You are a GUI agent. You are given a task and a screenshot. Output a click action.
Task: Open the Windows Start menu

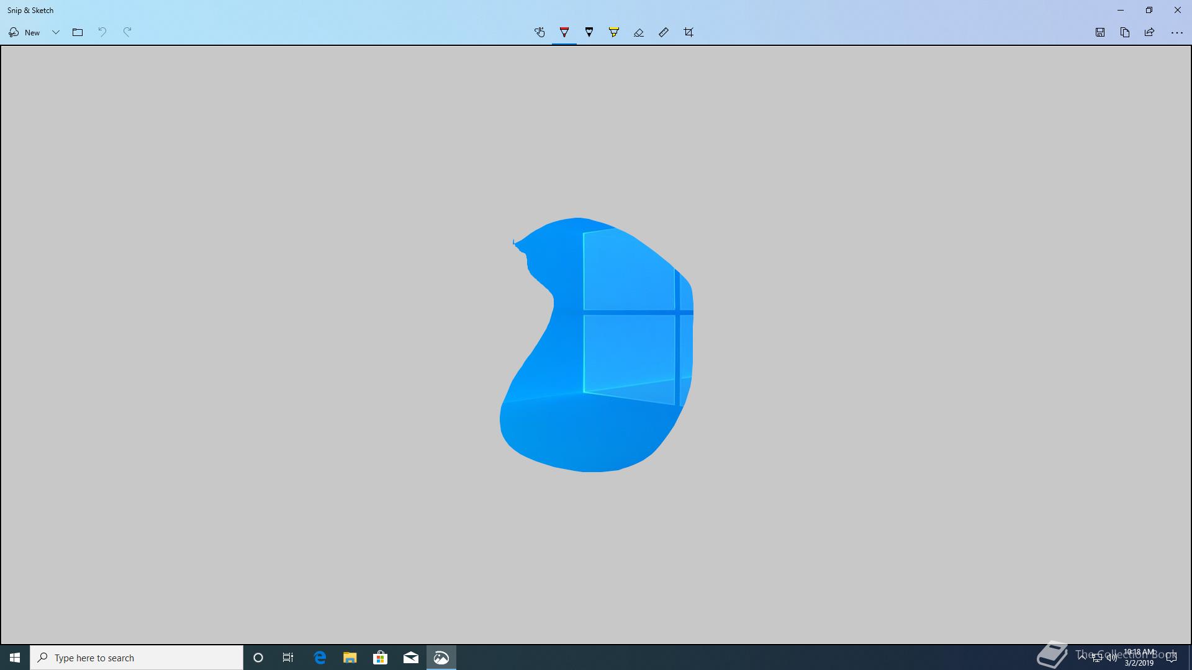click(15, 658)
